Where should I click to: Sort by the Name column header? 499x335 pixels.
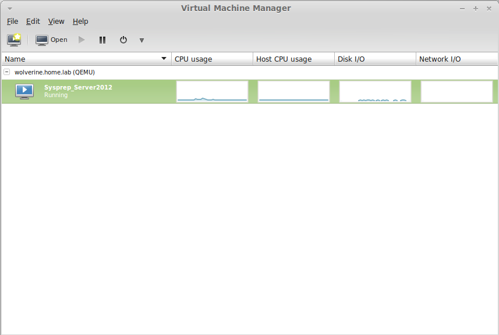click(x=86, y=59)
